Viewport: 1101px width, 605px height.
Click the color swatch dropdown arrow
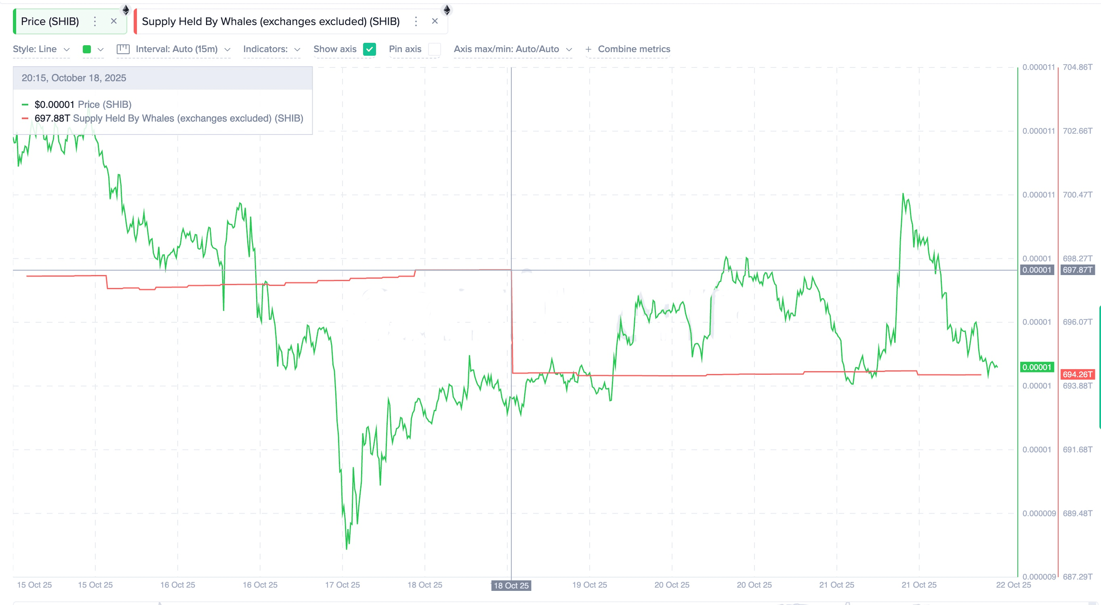(101, 50)
